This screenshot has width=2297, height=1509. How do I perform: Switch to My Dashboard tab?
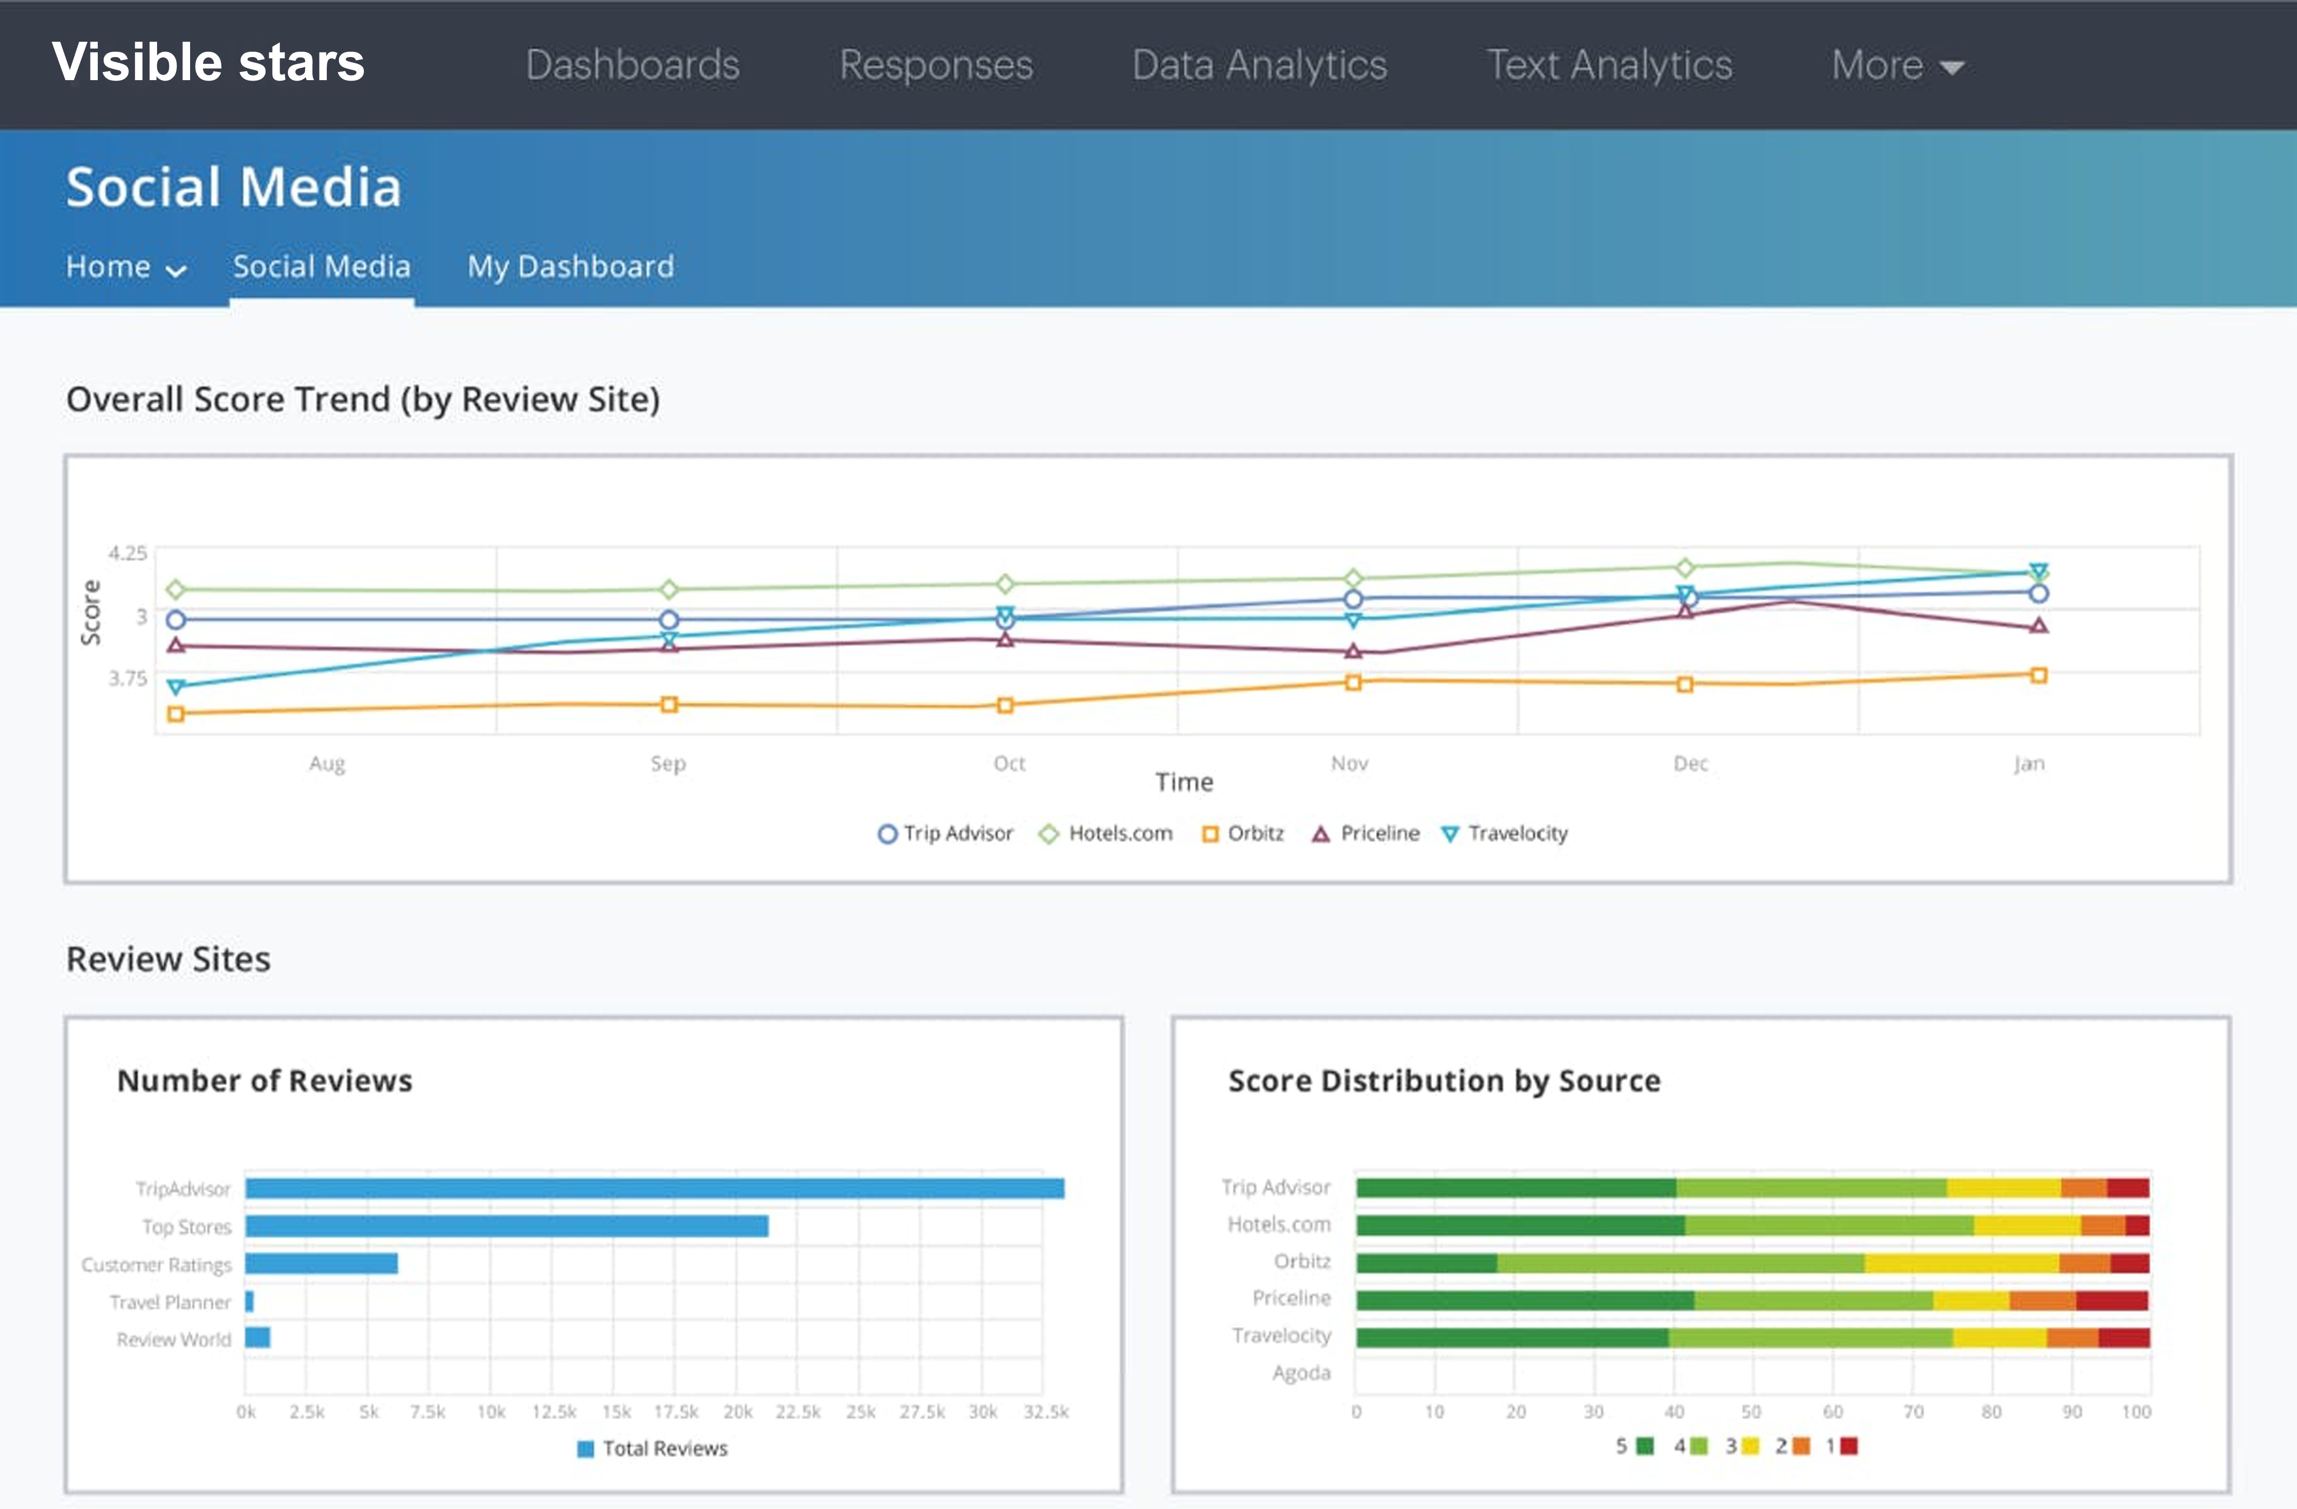pos(570,267)
